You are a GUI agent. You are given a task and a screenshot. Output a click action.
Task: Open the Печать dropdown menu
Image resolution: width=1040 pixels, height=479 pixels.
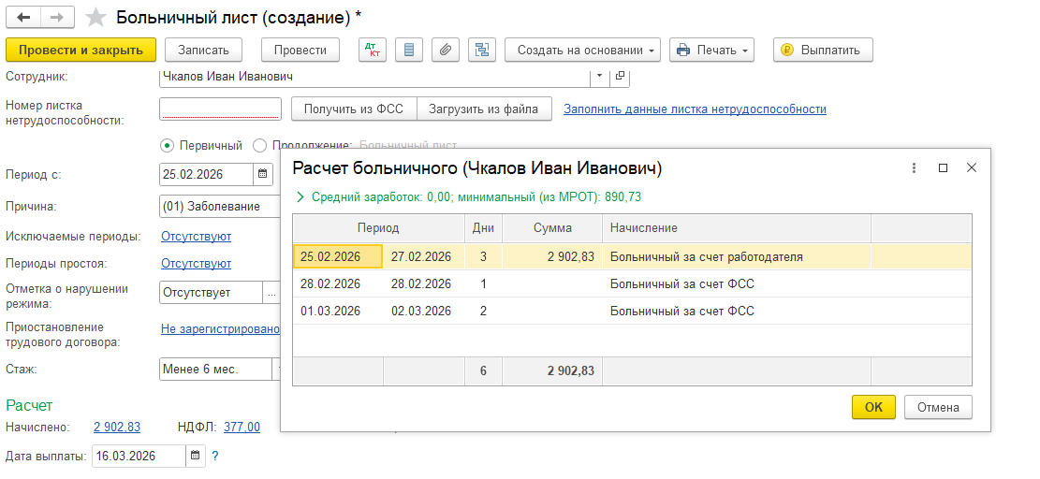tap(713, 50)
